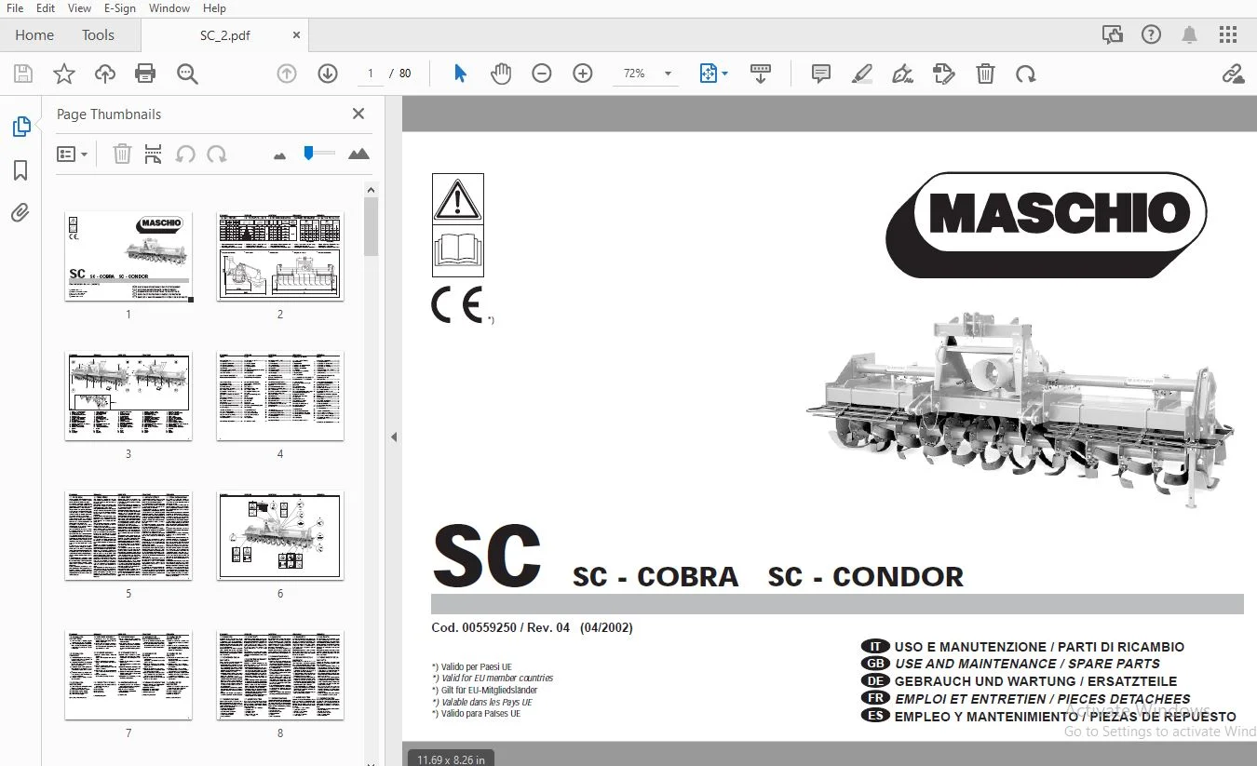1257x766 pixels.
Task: Click the 72% zoom value field
Action: [x=634, y=74]
